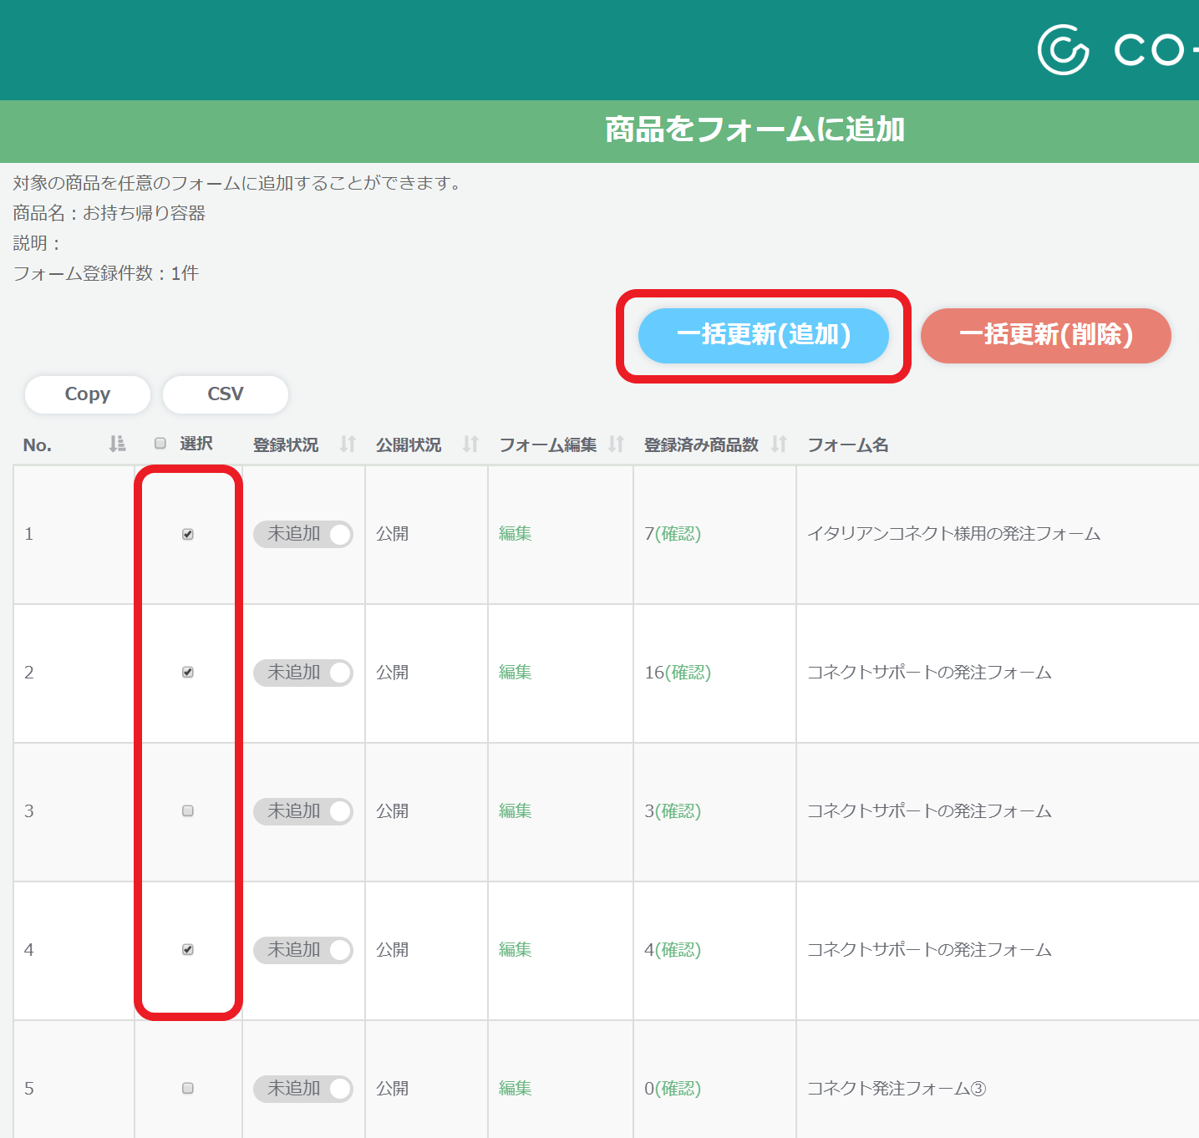1199x1138 pixels.
Task: Select コネクト発注フォーム③ form name
Action: click(x=897, y=1089)
